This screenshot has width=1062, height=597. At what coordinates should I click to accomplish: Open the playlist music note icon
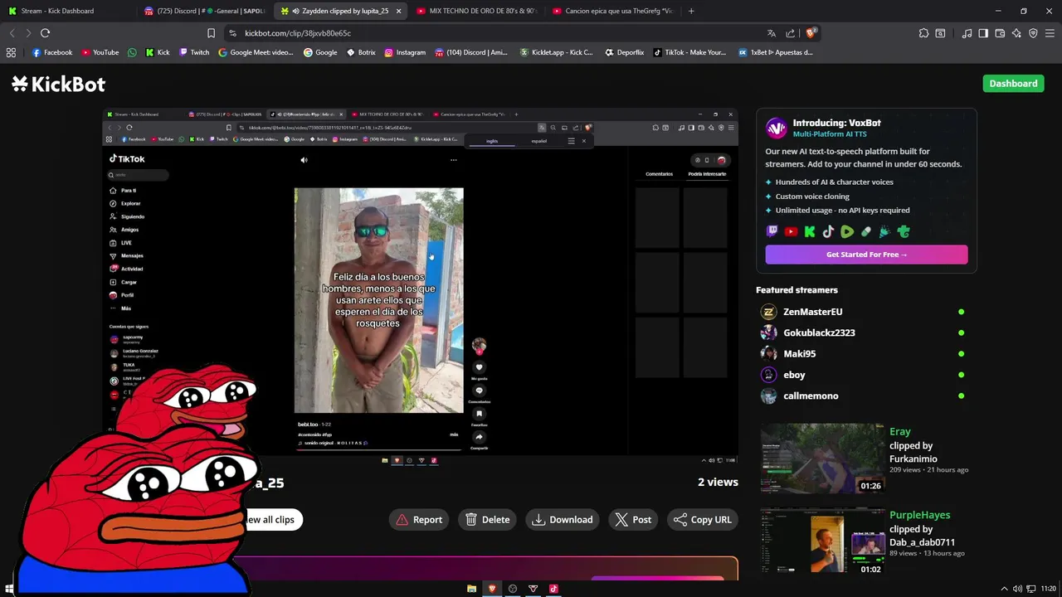(967, 33)
